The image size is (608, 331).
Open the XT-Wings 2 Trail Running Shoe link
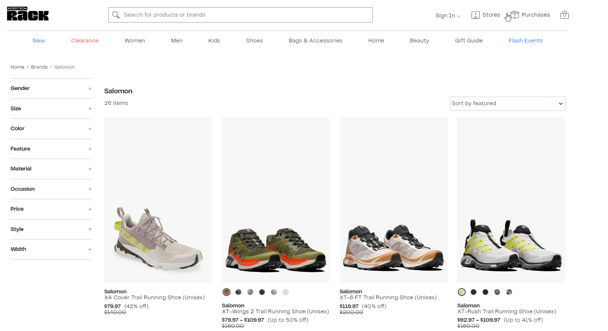coord(275,311)
